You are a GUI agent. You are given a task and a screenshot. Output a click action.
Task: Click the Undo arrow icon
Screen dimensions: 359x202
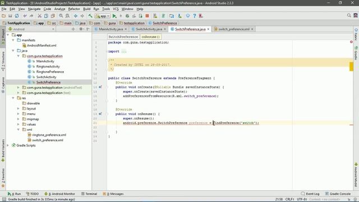tap(25, 16)
